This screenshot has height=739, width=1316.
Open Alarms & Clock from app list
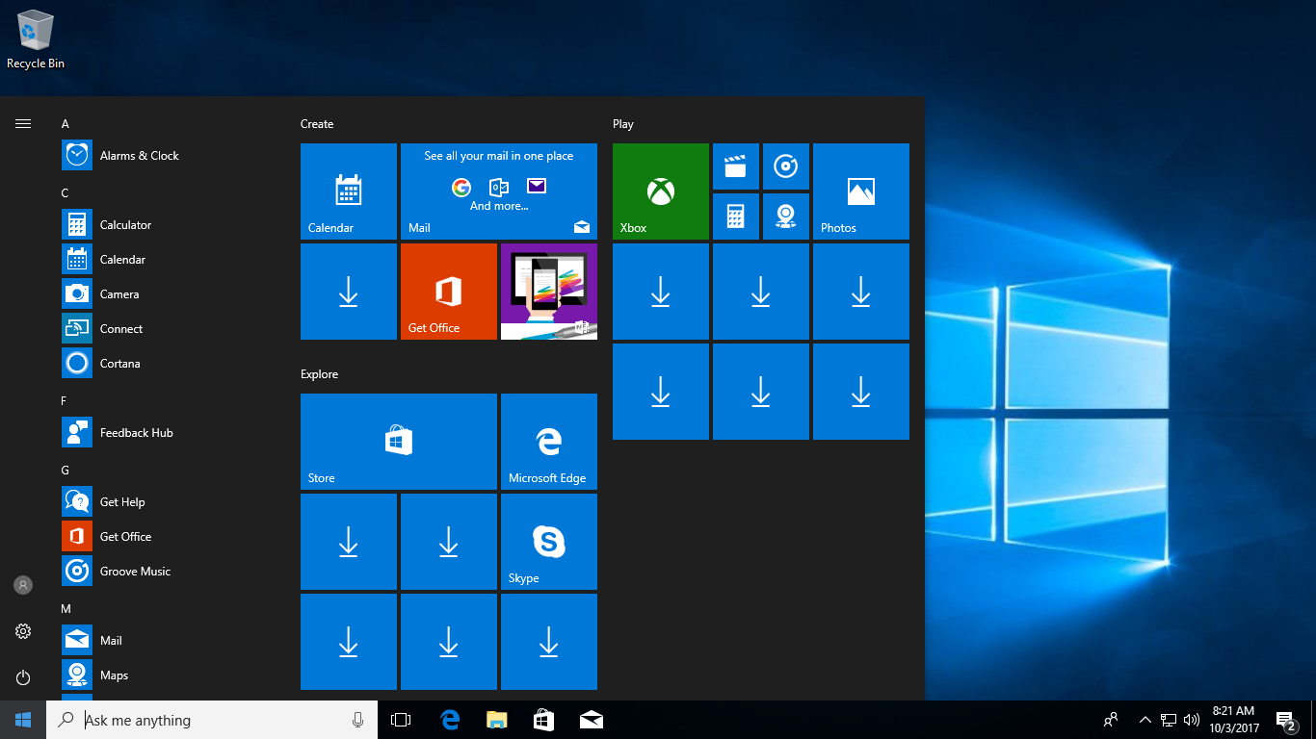pyautogui.click(x=139, y=156)
